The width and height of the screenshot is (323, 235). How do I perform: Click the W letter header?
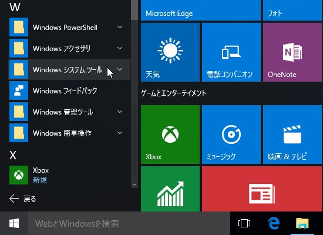(x=15, y=7)
